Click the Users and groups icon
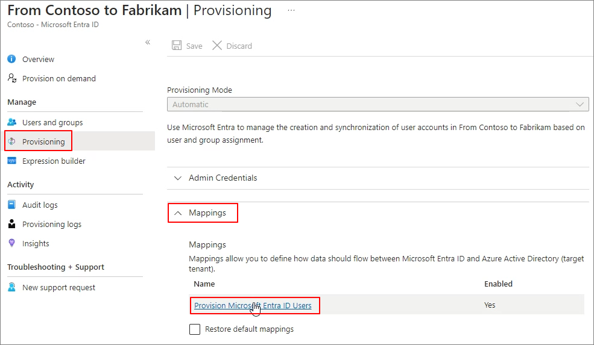594x345 pixels. click(11, 122)
